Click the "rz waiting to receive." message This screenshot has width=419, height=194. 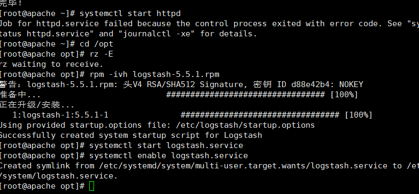[x=51, y=64]
